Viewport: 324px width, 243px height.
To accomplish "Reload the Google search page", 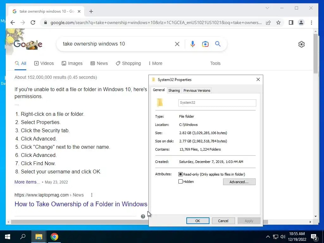I will 33,22.
